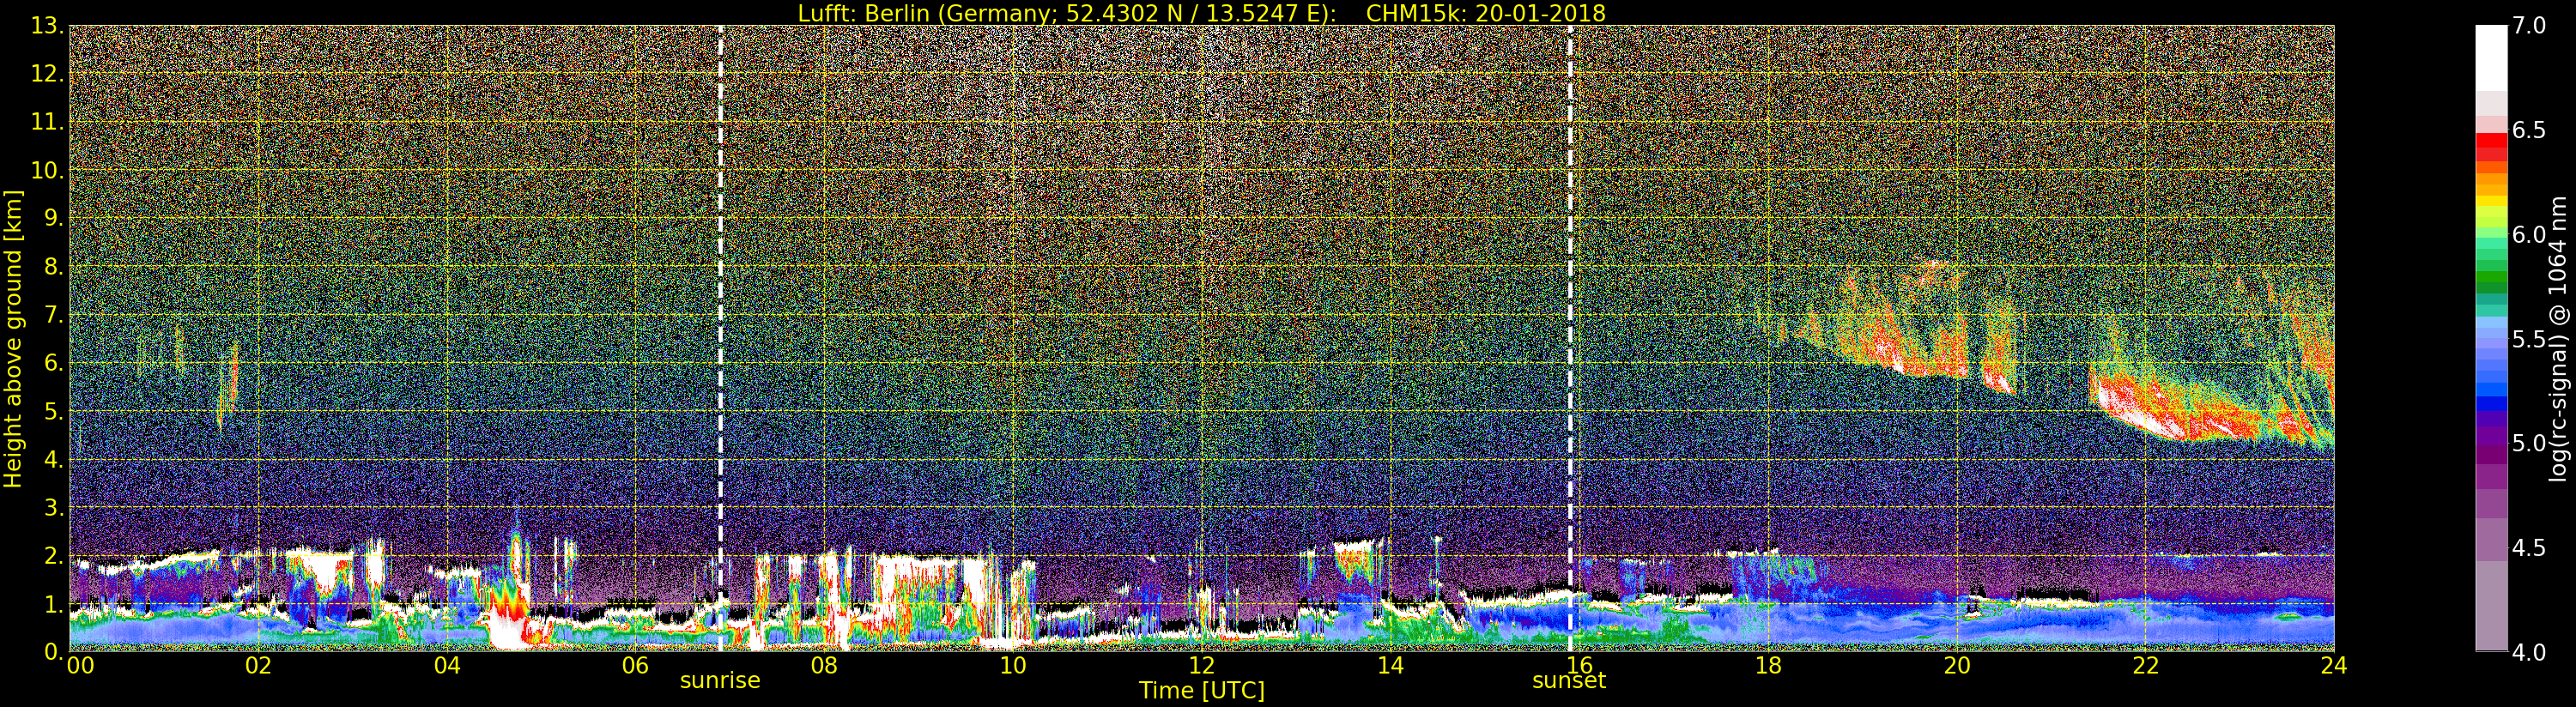Click the y-axis tick label '0.'
2576x707 pixels.
(x=53, y=652)
